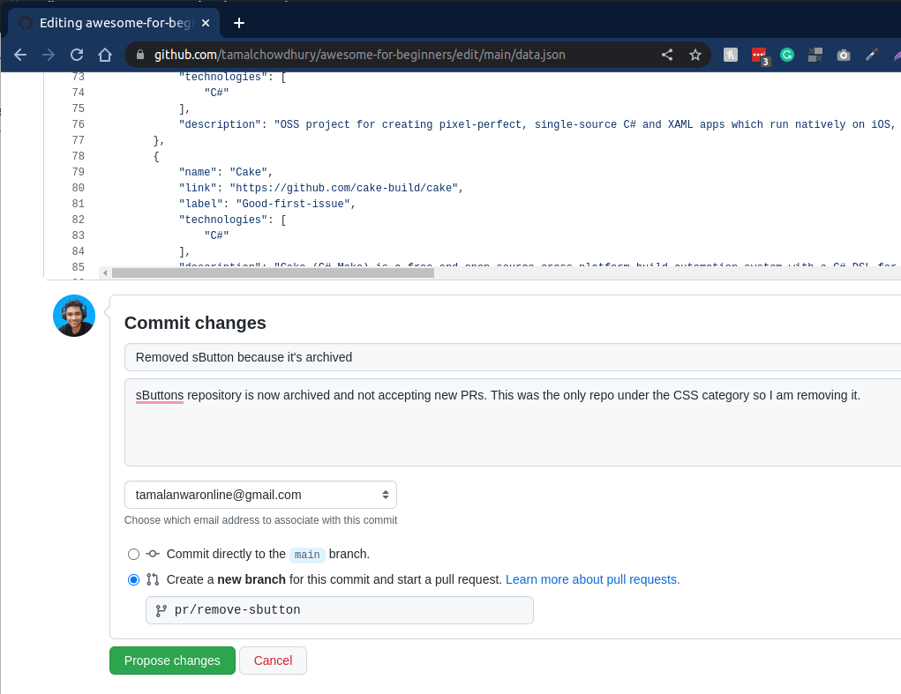This screenshot has height=694, width=901.
Task: Open a new browser tab
Action: pos(239,23)
